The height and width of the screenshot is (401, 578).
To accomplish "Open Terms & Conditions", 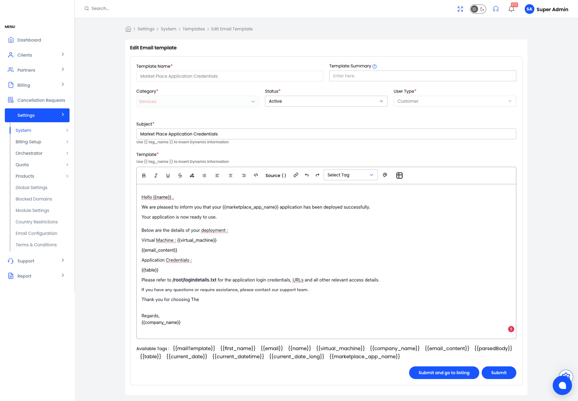I will [x=36, y=245].
